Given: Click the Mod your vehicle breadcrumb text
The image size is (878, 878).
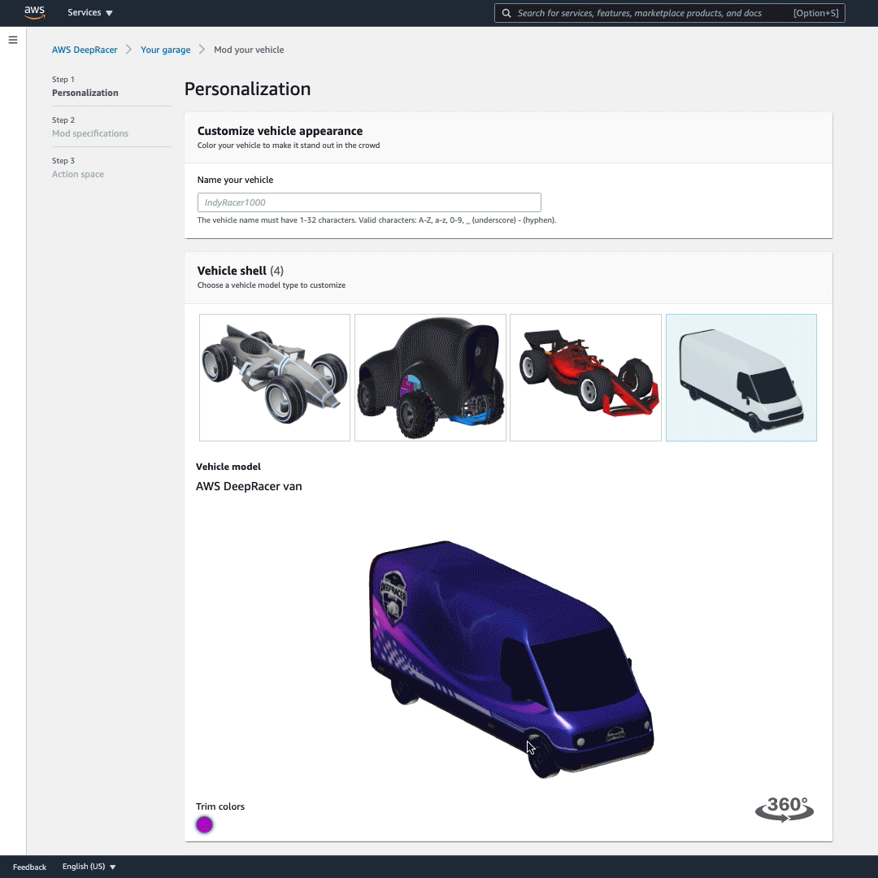Looking at the screenshot, I should click(x=249, y=50).
